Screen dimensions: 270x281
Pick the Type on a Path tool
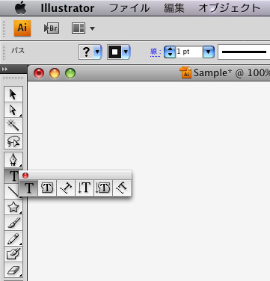coord(66,188)
